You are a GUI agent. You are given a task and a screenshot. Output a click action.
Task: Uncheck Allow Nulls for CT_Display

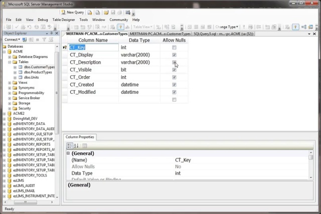click(x=174, y=55)
